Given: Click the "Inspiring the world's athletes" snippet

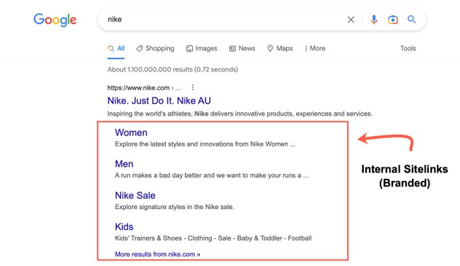Looking at the screenshot, I should (x=239, y=114).
